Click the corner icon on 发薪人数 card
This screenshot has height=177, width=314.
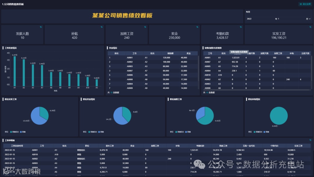41,27
